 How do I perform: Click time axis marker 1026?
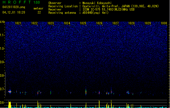click(99, 23)
